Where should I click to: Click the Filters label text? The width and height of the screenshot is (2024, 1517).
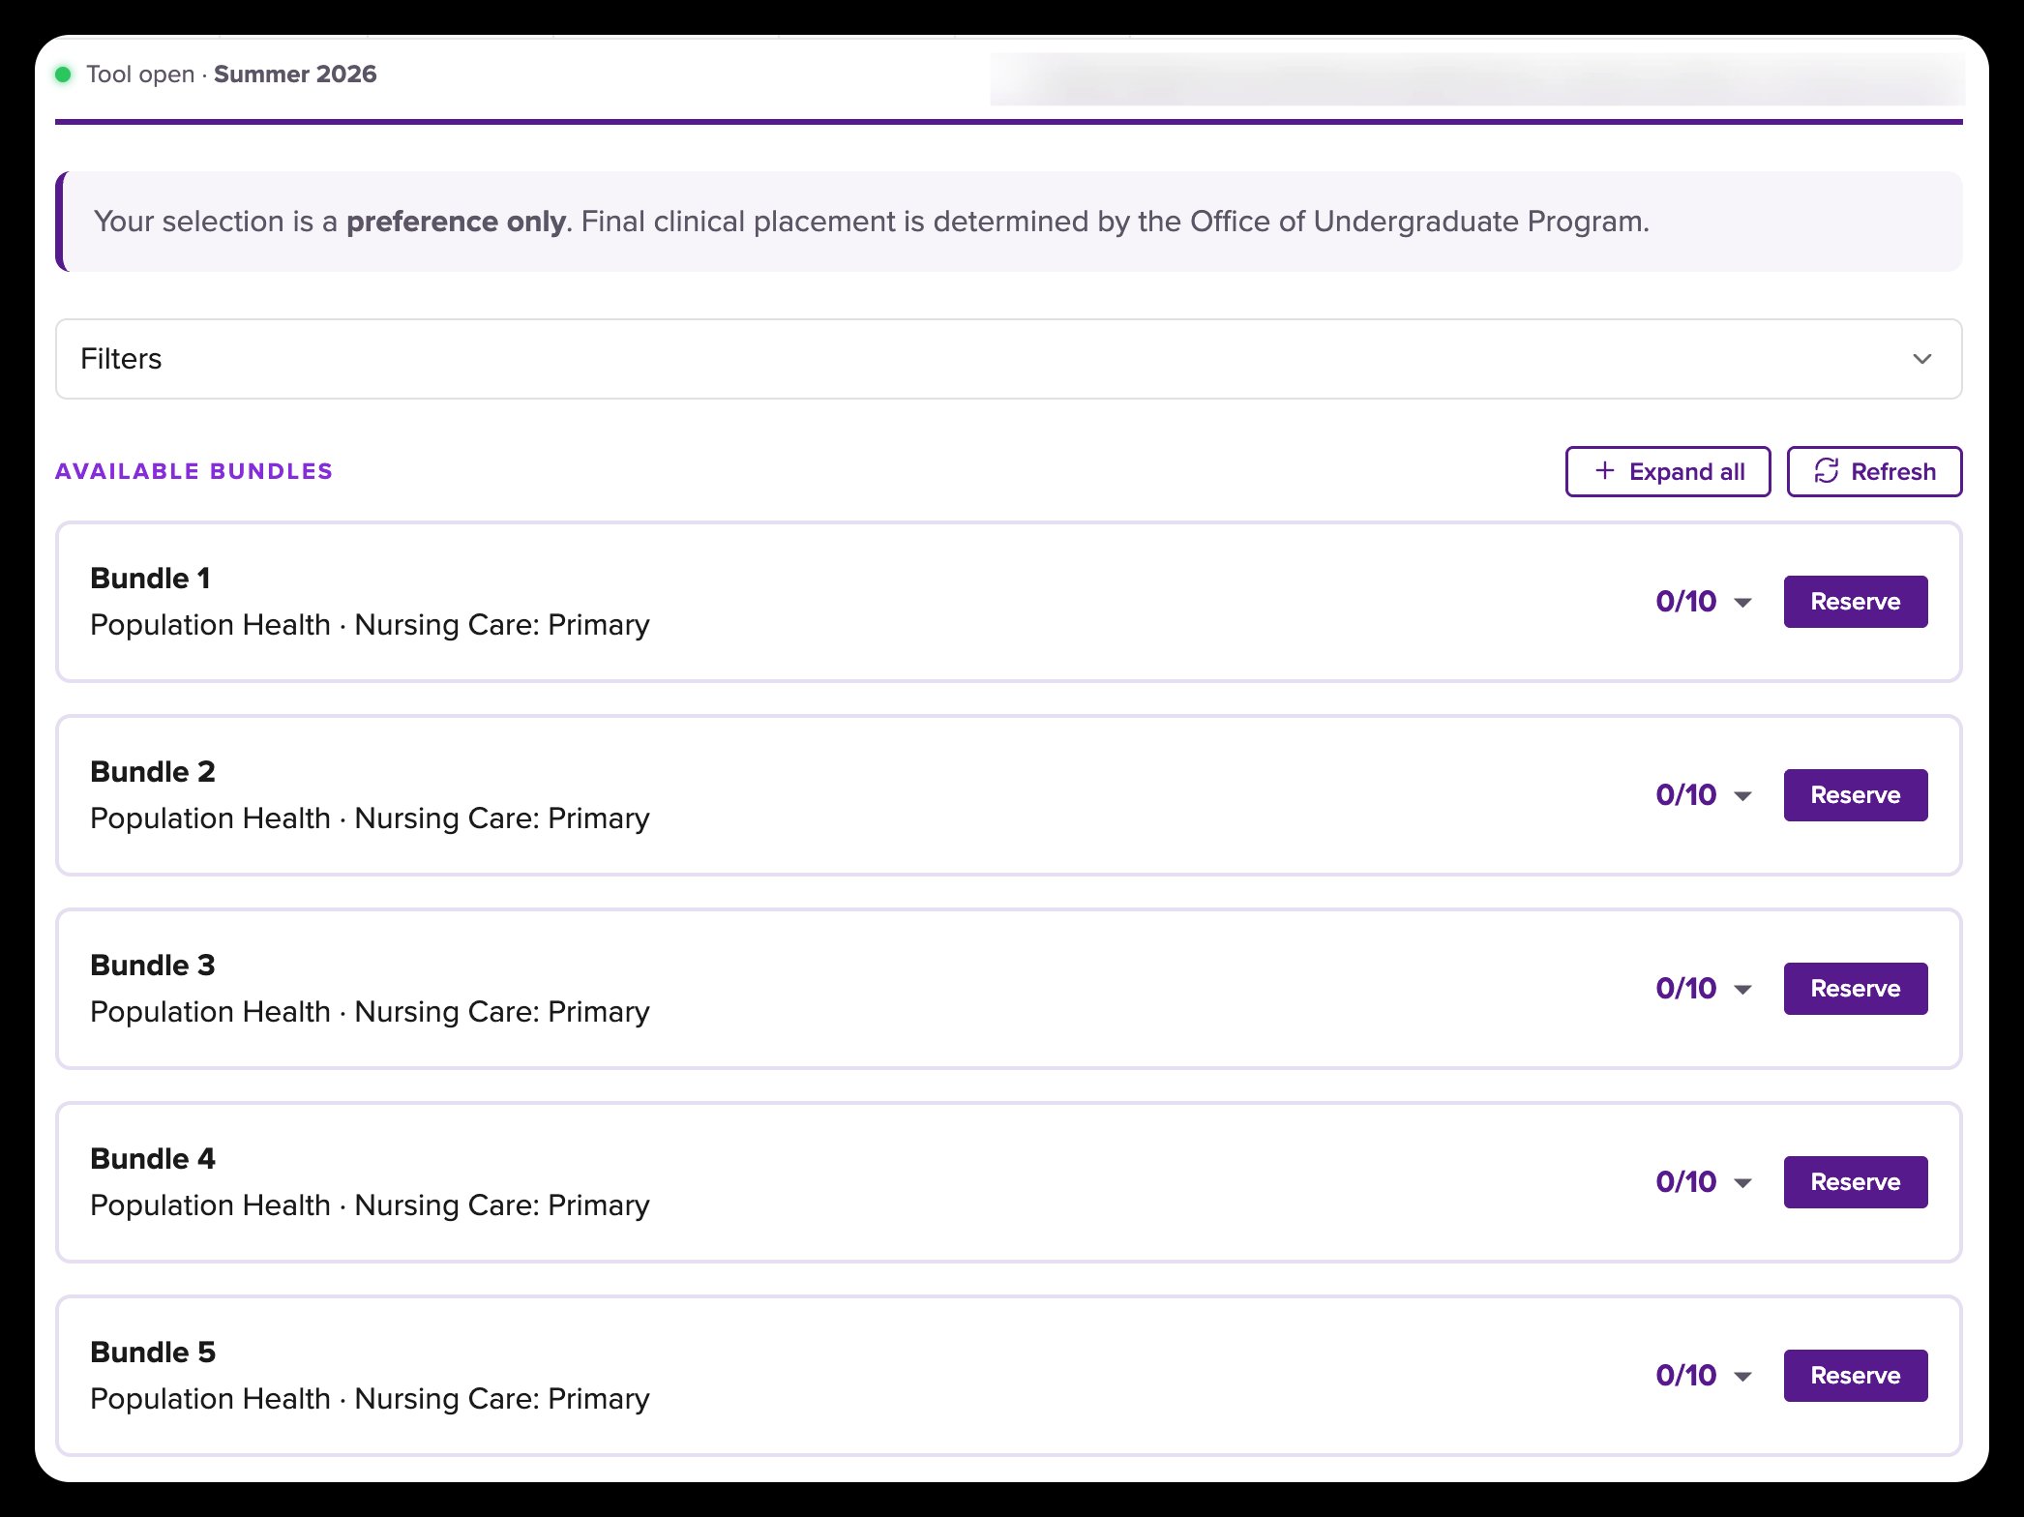click(121, 359)
